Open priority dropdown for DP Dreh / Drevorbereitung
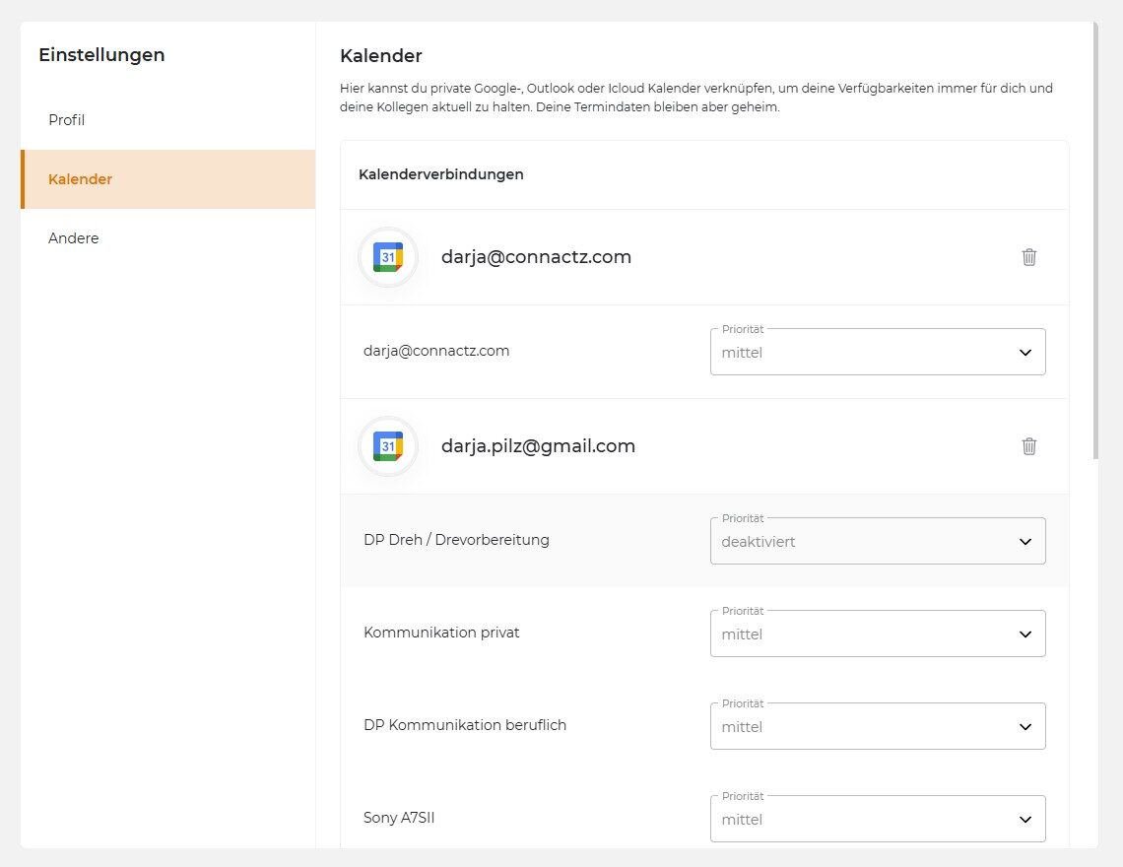This screenshot has height=867, width=1123. point(877,541)
